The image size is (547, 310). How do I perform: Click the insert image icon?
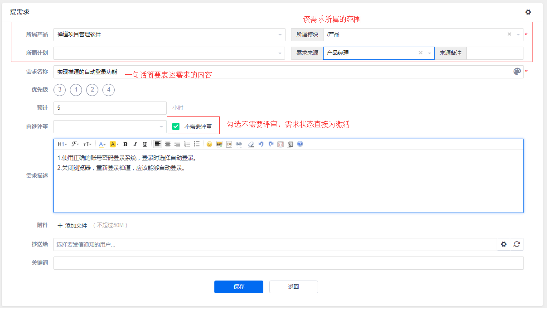tap(219, 144)
